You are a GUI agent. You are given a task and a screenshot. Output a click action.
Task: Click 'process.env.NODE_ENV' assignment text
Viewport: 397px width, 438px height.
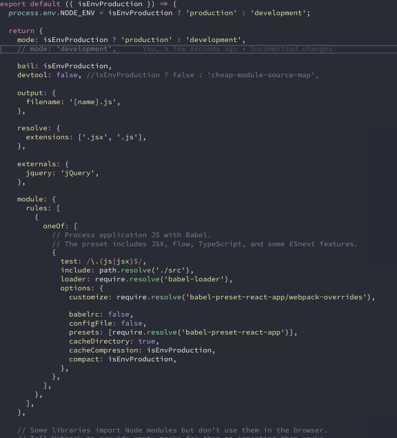pyautogui.click(x=159, y=13)
